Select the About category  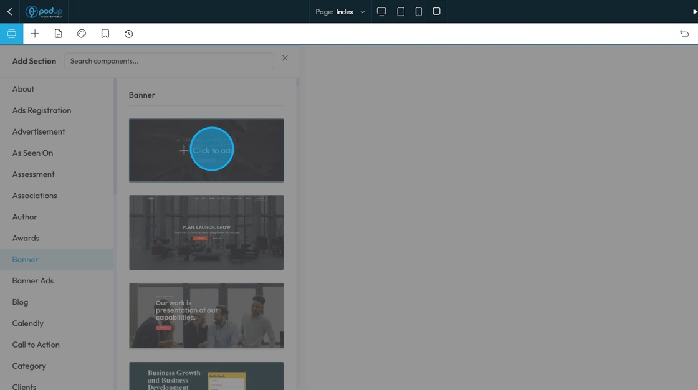(x=23, y=89)
